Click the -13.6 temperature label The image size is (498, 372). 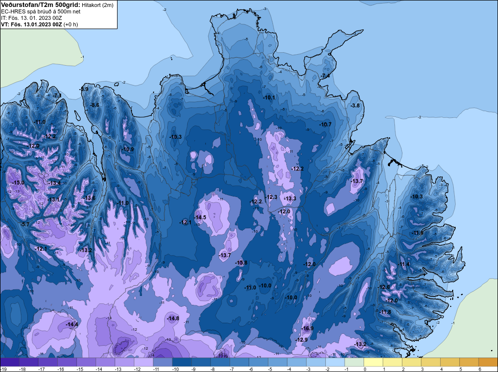click(89, 198)
